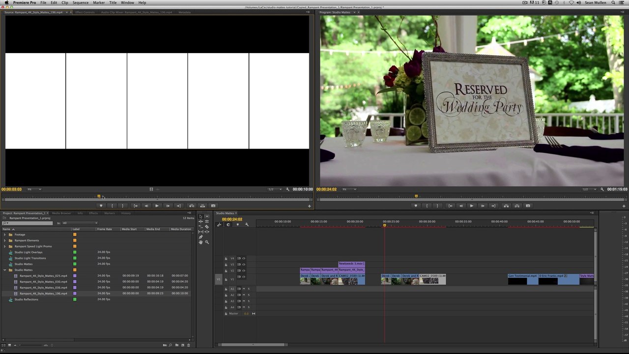Image resolution: width=629 pixels, height=354 pixels.
Task: Click project panel search field
Action: pyautogui.click(x=28, y=223)
